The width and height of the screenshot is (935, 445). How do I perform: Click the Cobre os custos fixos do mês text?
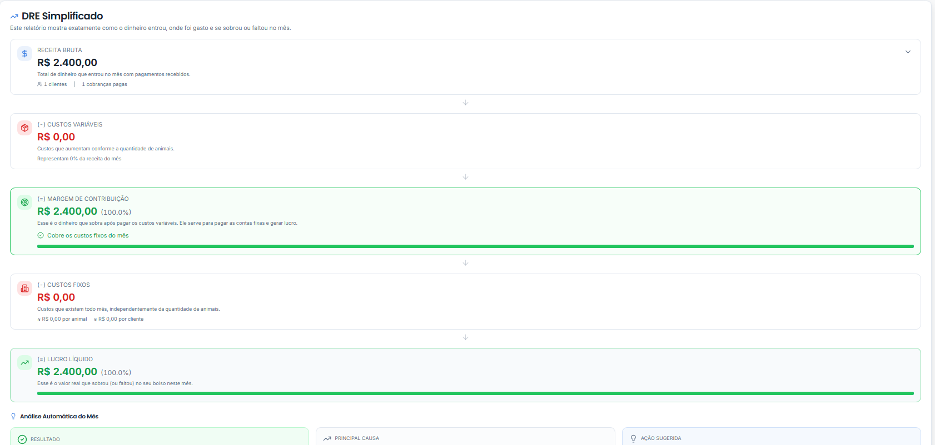click(88, 235)
